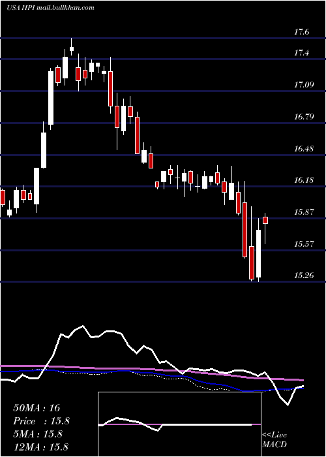The height and width of the screenshot is (457, 326).
Task: Click the 15.57 price axis label
Action: [x=304, y=244]
